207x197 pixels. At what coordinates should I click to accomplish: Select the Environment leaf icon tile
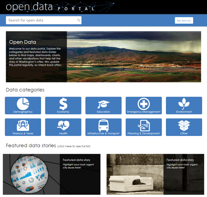point(184,105)
